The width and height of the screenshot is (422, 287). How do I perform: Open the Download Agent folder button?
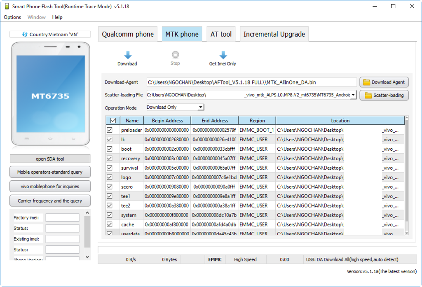(x=384, y=82)
